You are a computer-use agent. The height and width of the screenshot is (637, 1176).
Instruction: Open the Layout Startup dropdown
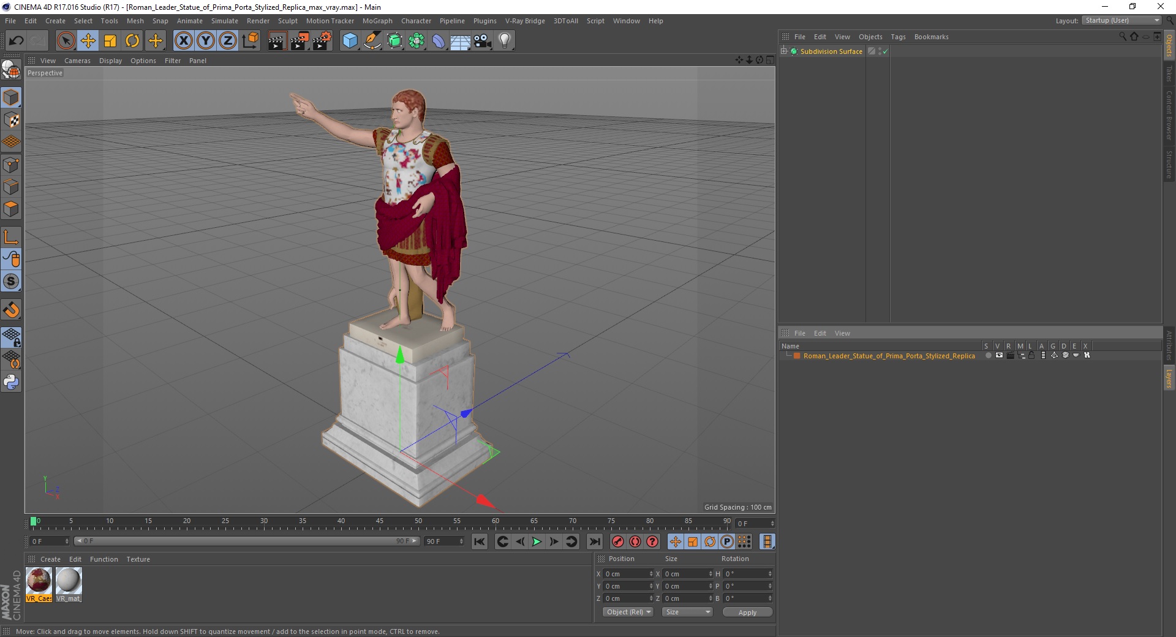click(x=1121, y=20)
